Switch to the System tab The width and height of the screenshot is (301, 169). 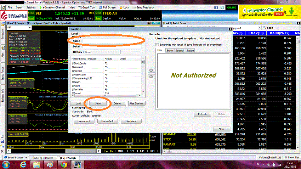click(x=190, y=51)
